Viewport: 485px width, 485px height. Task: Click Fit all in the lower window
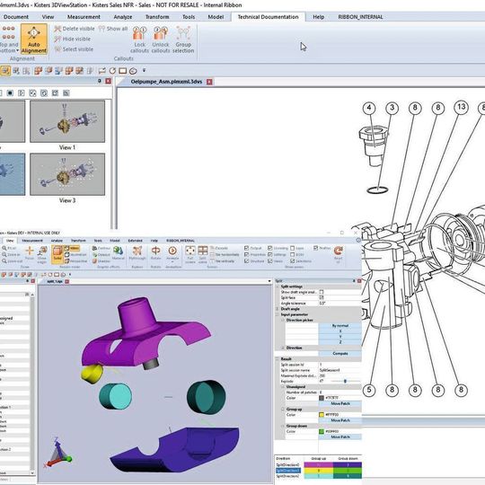pos(9,248)
